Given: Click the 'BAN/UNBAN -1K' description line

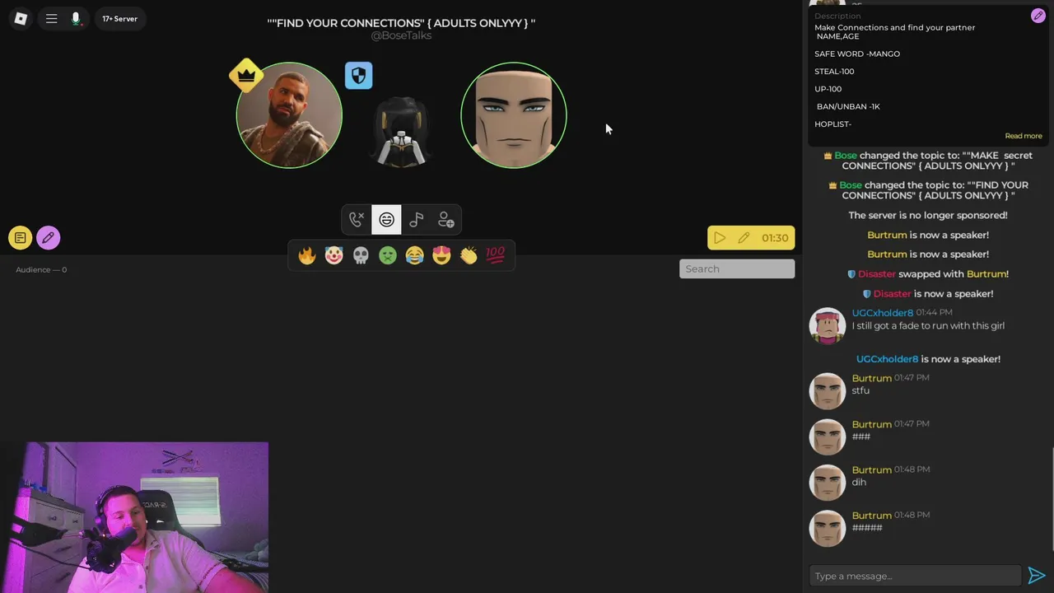Looking at the screenshot, I should click(x=848, y=106).
